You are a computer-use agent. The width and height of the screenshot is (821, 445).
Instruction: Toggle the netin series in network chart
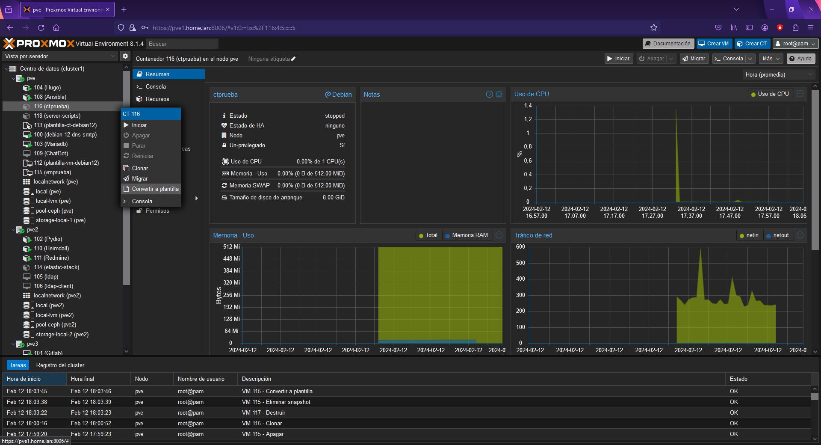[749, 235]
